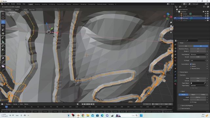Select the Select Box tool in toolbar
The image size is (210, 118).
click(x=3, y=14)
